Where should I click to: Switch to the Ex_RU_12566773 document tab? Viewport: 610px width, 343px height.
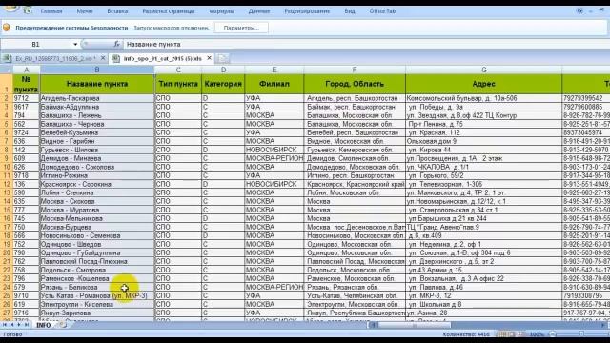(x=54, y=59)
